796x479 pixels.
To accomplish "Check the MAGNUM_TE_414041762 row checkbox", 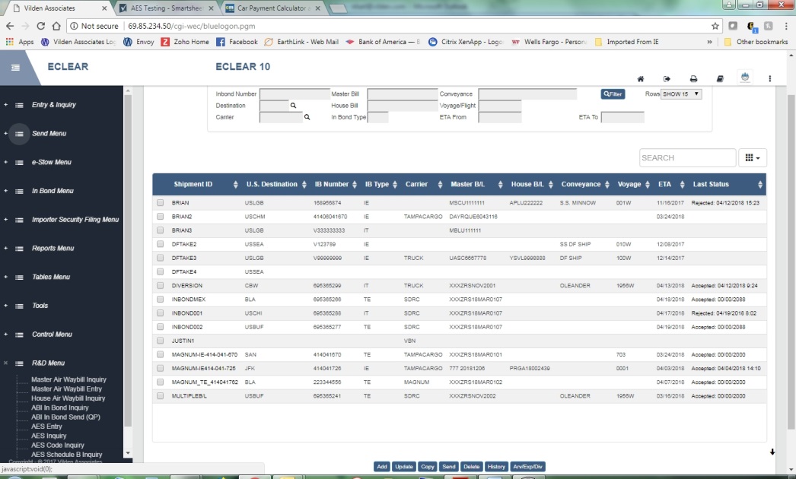I will click(x=161, y=382).
